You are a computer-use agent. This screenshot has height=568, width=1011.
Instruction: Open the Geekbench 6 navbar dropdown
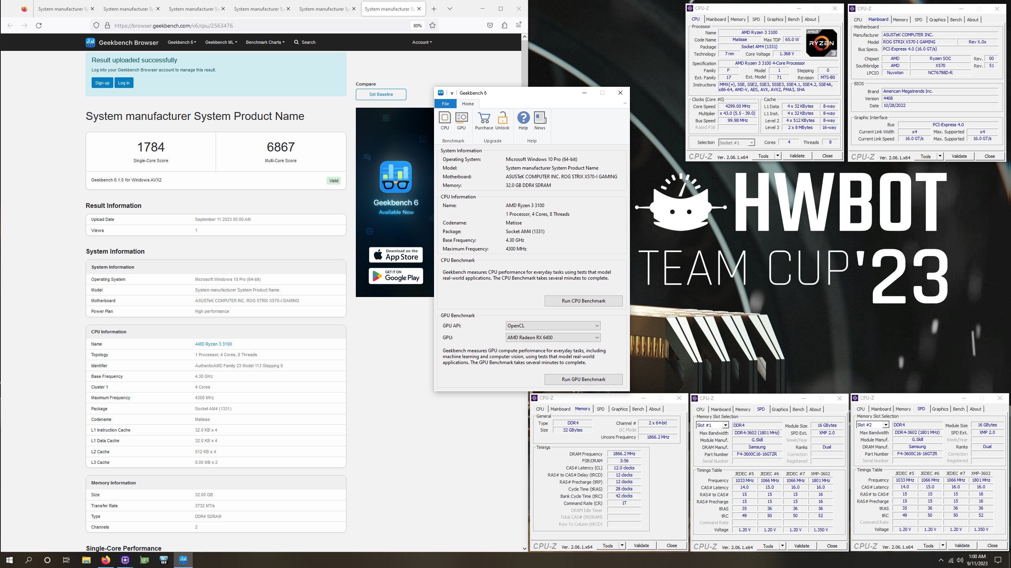(x=182, y=42)
